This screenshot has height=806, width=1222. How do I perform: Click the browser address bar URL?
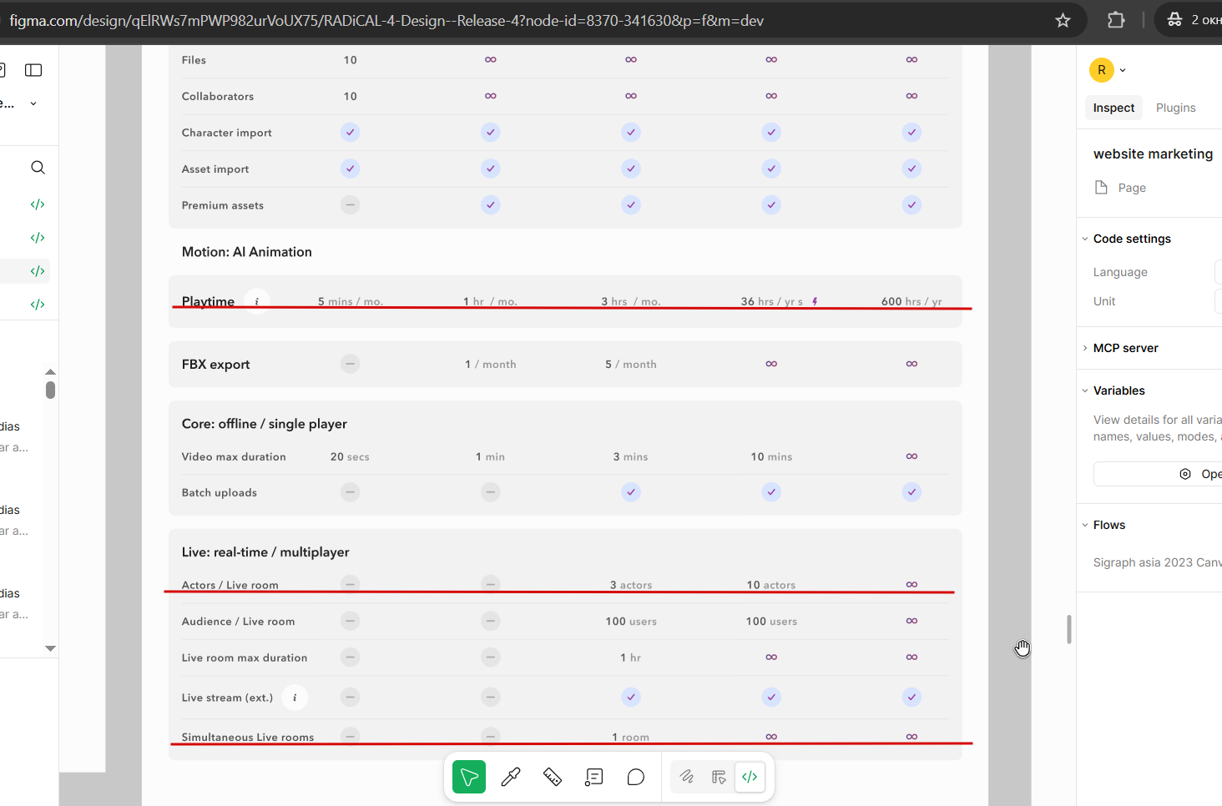click(386, 20)
